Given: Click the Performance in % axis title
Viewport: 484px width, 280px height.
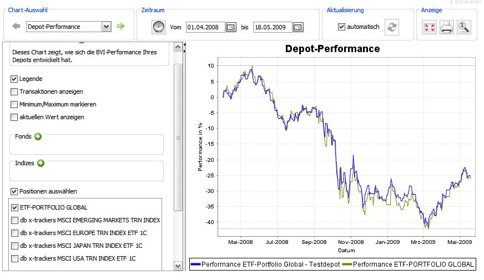Looking at the screenshot, I should click(x=200, y=147).
